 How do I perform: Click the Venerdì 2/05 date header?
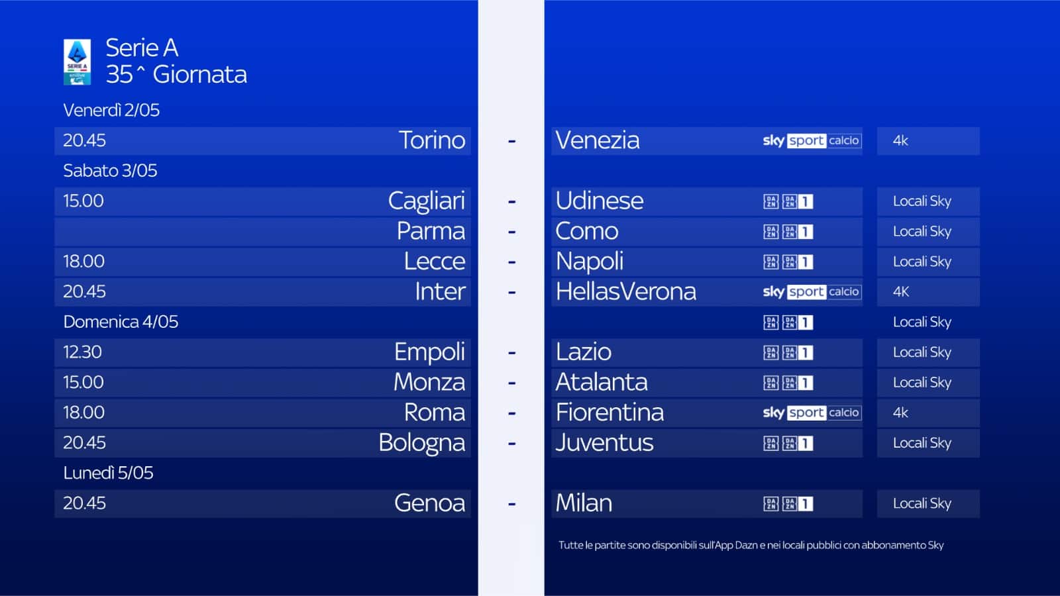(111, 110)
